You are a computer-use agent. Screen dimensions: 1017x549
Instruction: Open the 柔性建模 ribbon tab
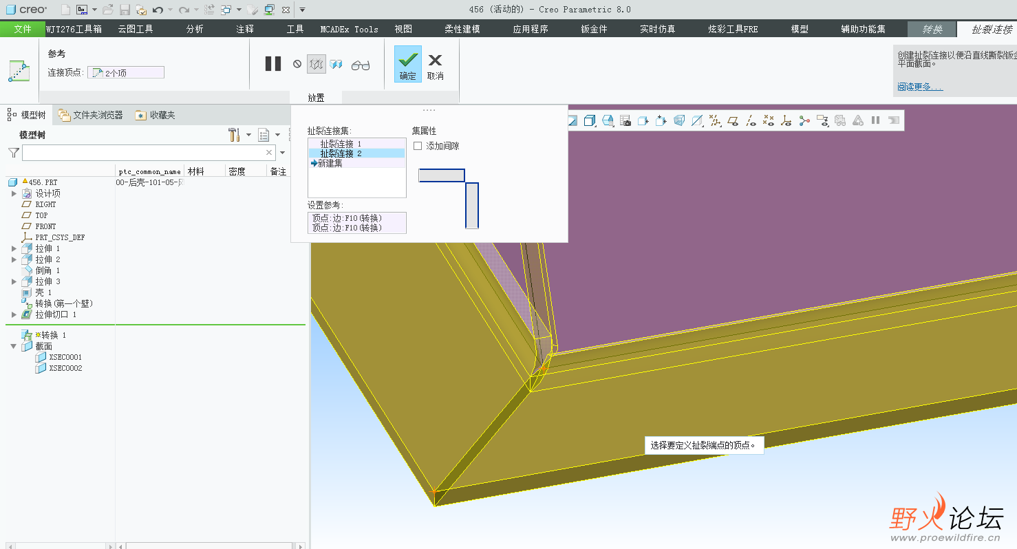coord(462,29)
